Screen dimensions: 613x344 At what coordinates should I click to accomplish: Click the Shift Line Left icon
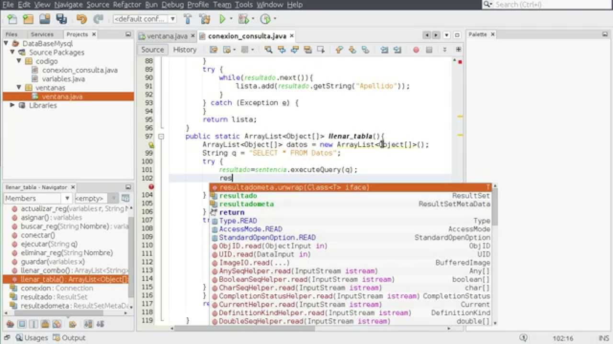384,50
